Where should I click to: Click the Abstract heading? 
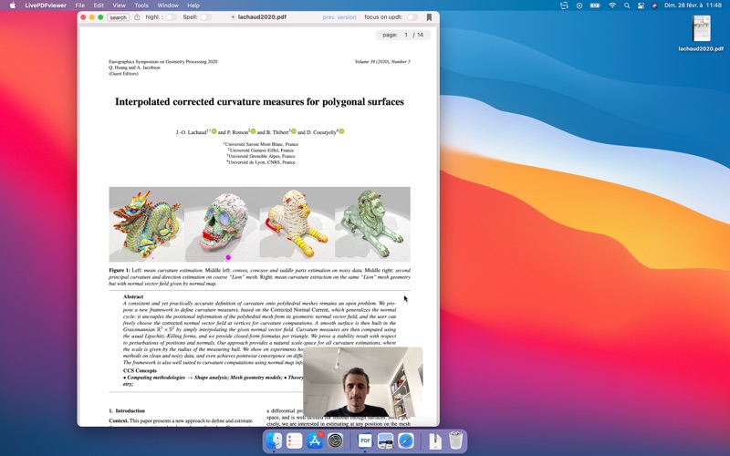coord(133,296)
